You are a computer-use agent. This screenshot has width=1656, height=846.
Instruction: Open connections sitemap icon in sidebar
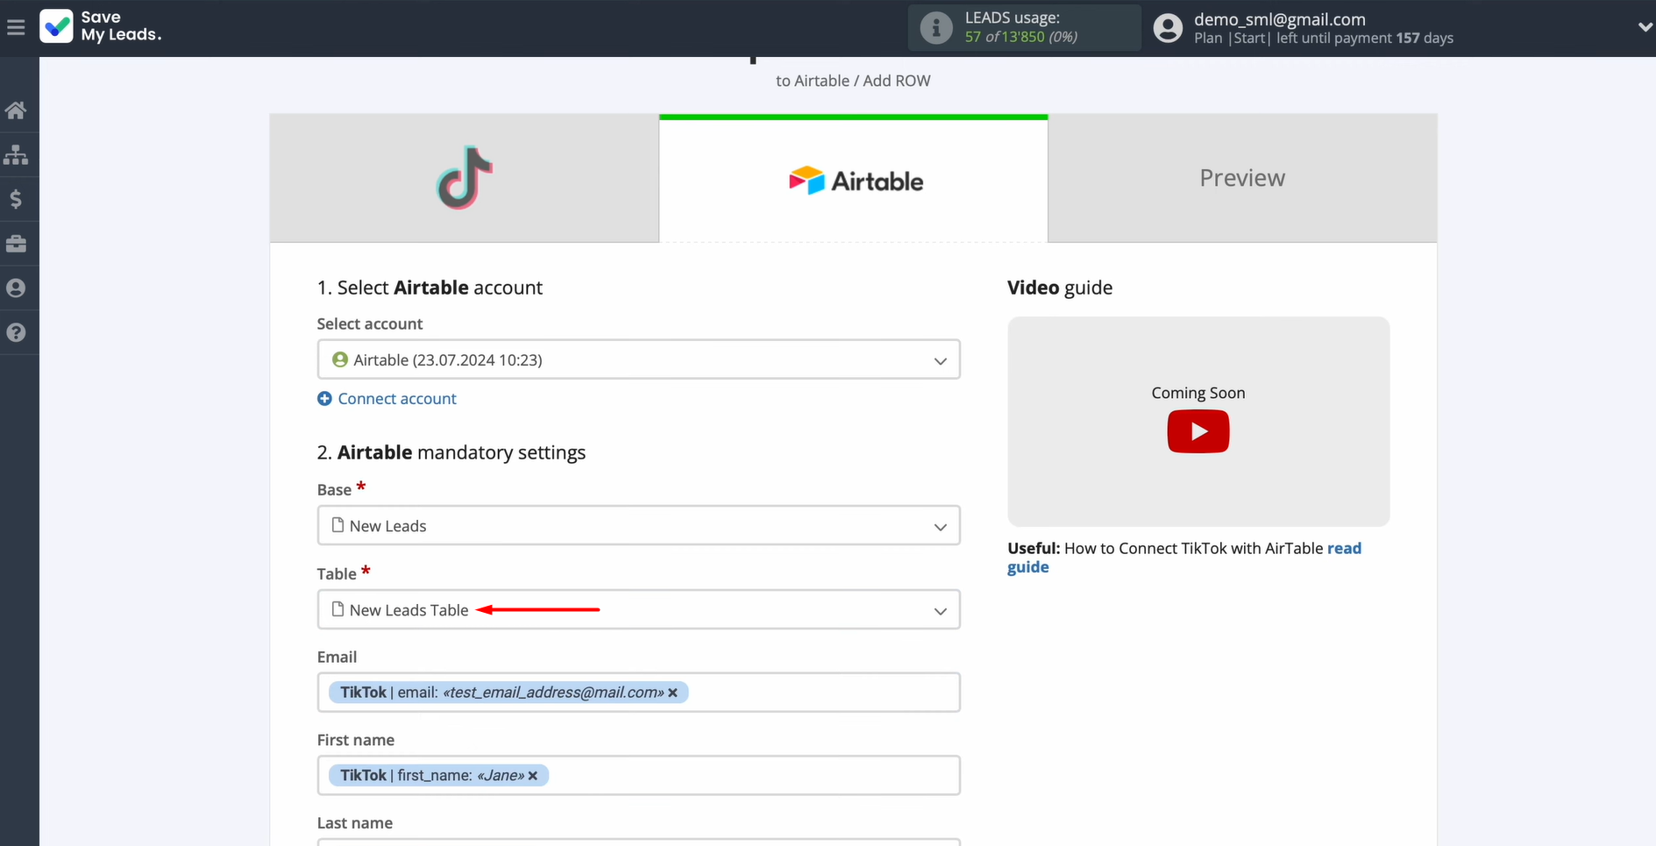click(x=16, y=155)
